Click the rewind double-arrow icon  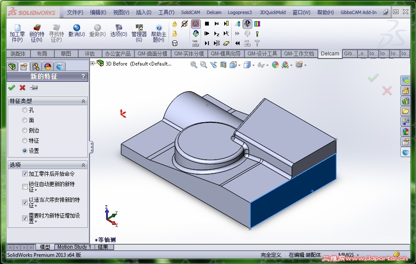237,43
